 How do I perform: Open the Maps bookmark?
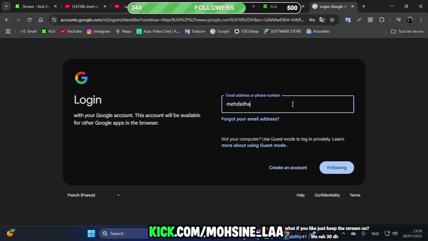123,31
